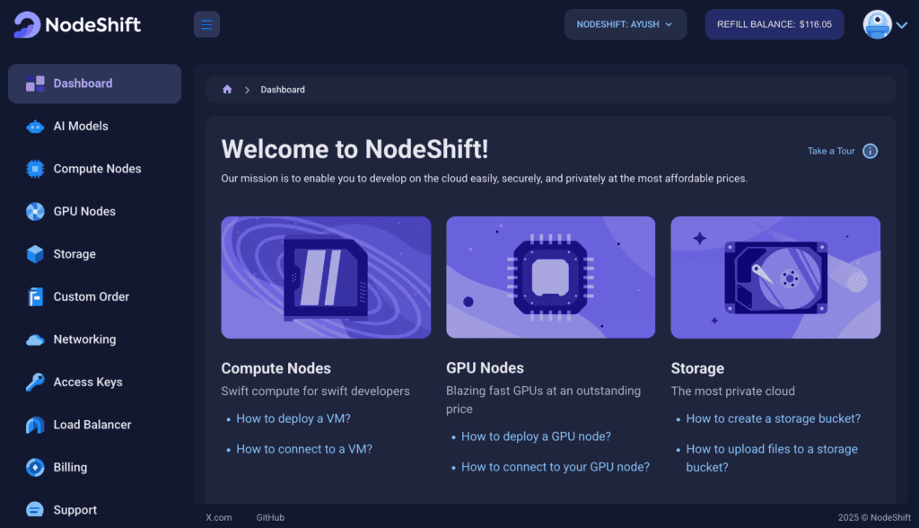Select Custom Order from the sidebar

91,296
